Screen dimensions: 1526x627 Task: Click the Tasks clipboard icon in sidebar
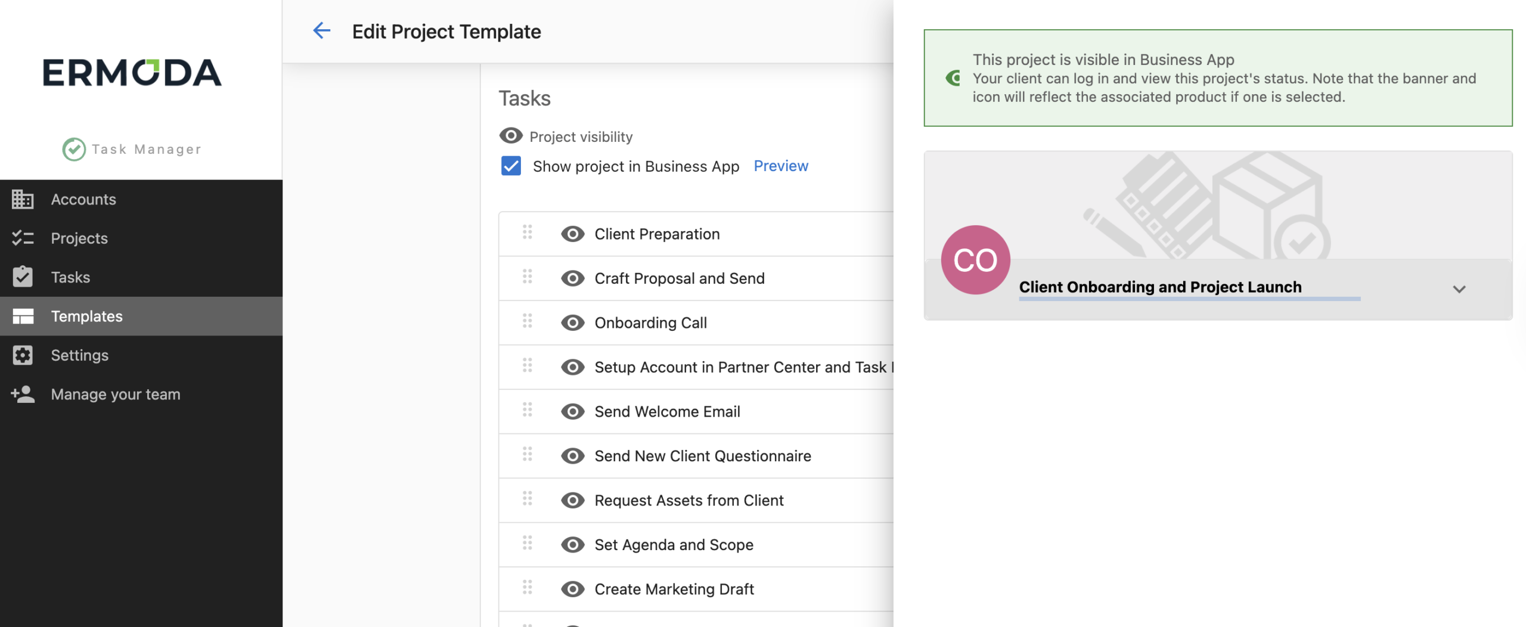[23, 277]
